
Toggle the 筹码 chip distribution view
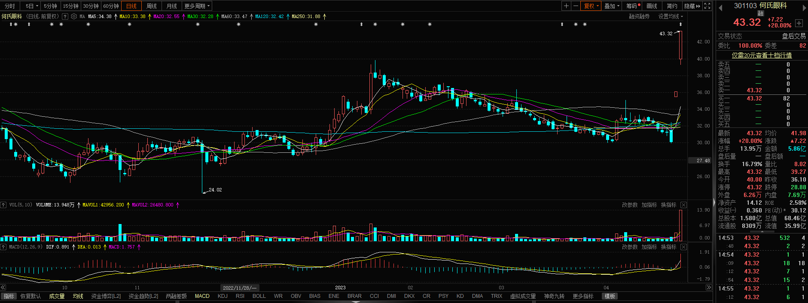[x=633, y=6]
